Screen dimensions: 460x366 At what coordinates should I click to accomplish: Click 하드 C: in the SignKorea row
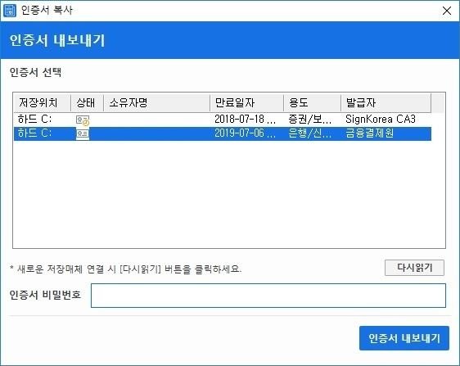click(x=34, y=120)
